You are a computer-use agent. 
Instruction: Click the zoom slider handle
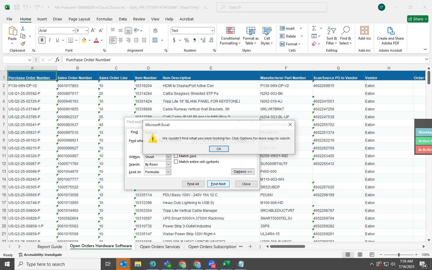pos(399,255)
